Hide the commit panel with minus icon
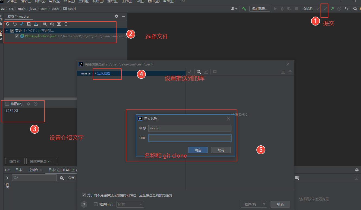The width and height of the screenshot is (361, 210). pyautogui.click(x=124, y=16)
